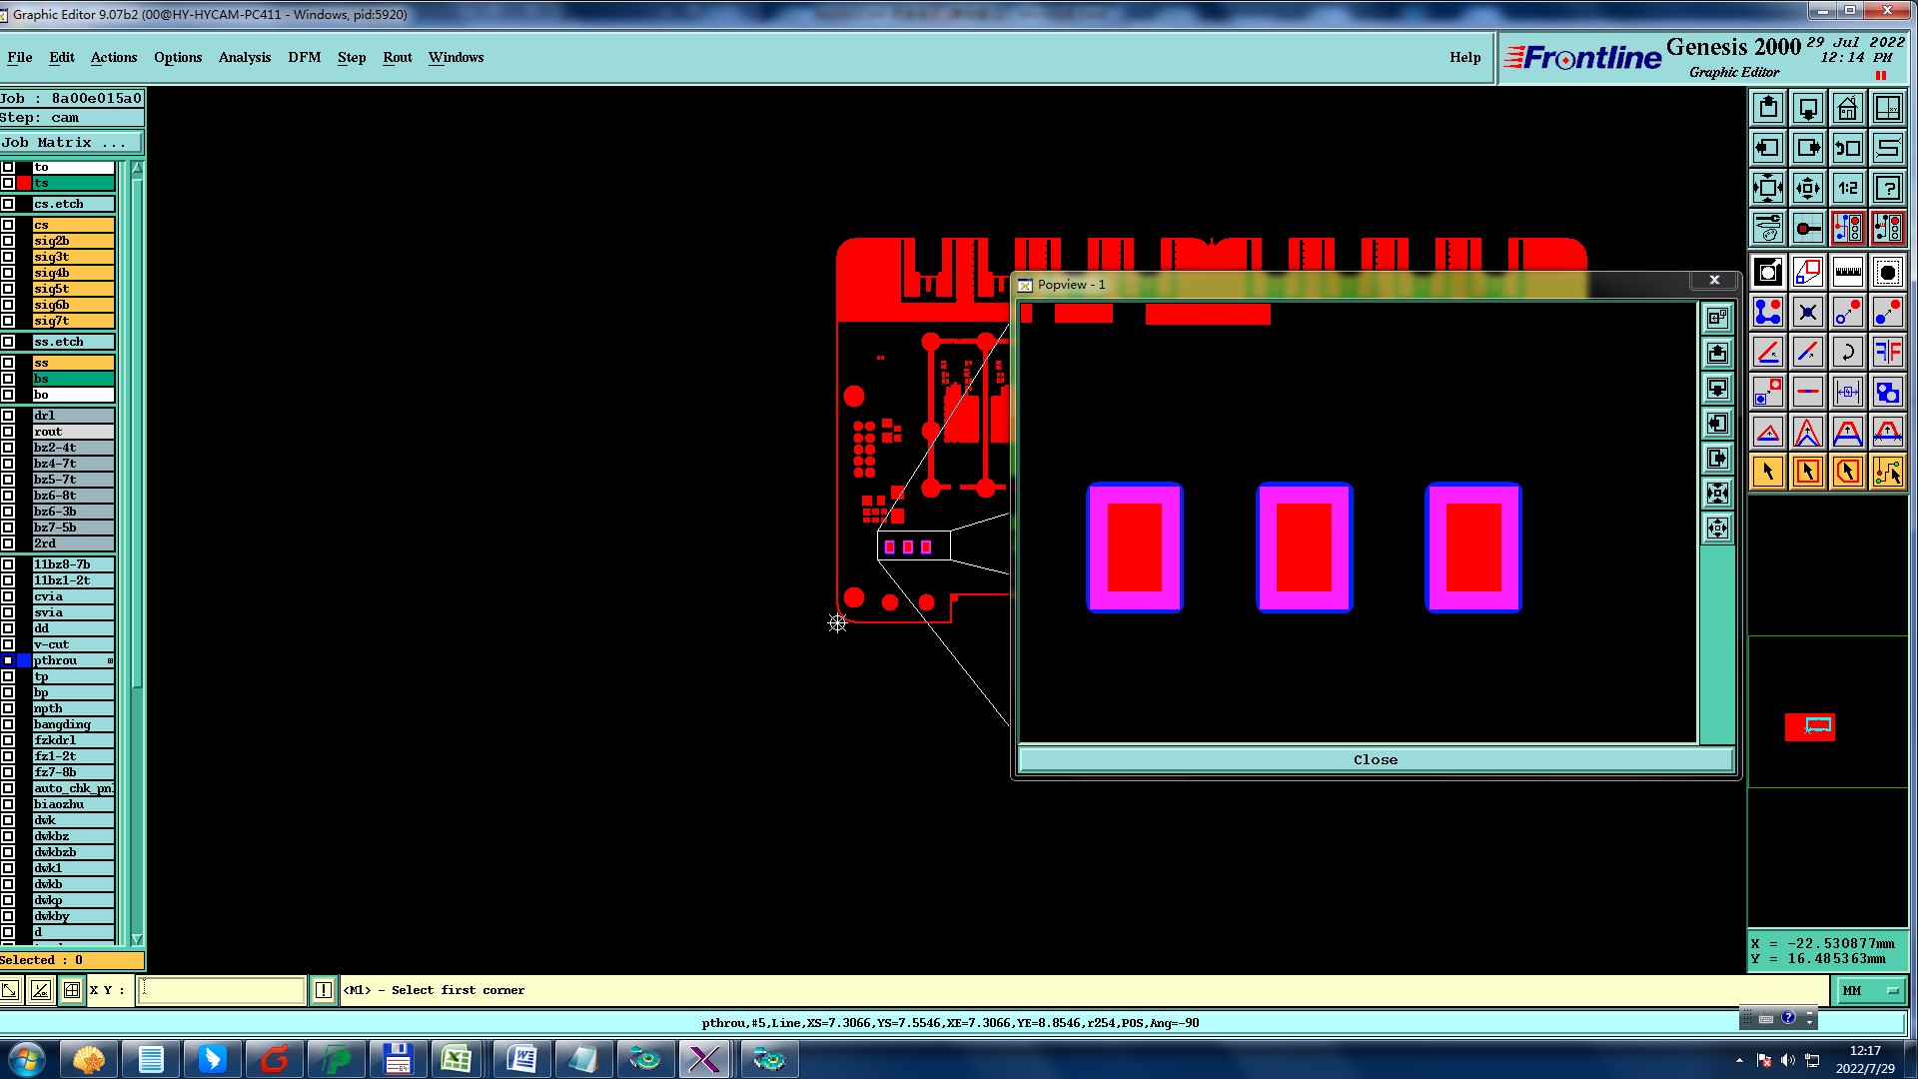The height and width of the screenshot is (1079, 1918).
Task: Open the Job Matrix panel
Action: (65, 143)
